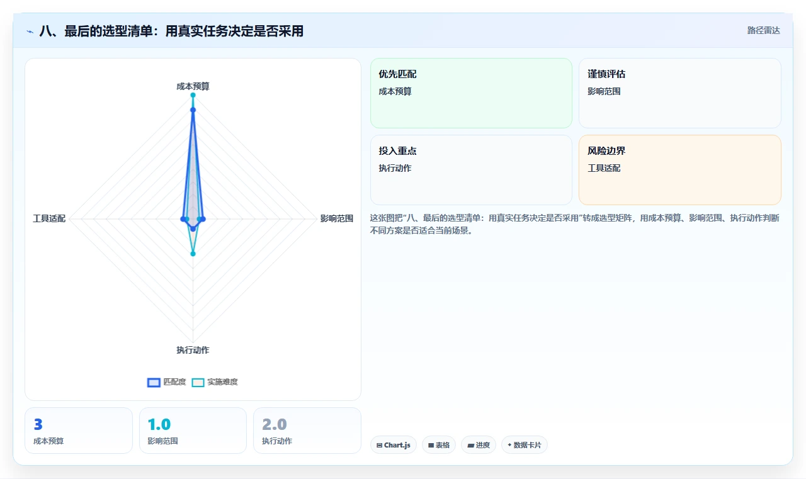
Task: Select the 数据卡片 tag chip
Action: (525, 445)
